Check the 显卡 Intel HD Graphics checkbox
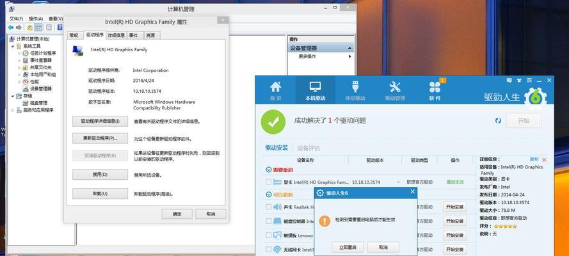569x256 pixels. coord(269,182)
